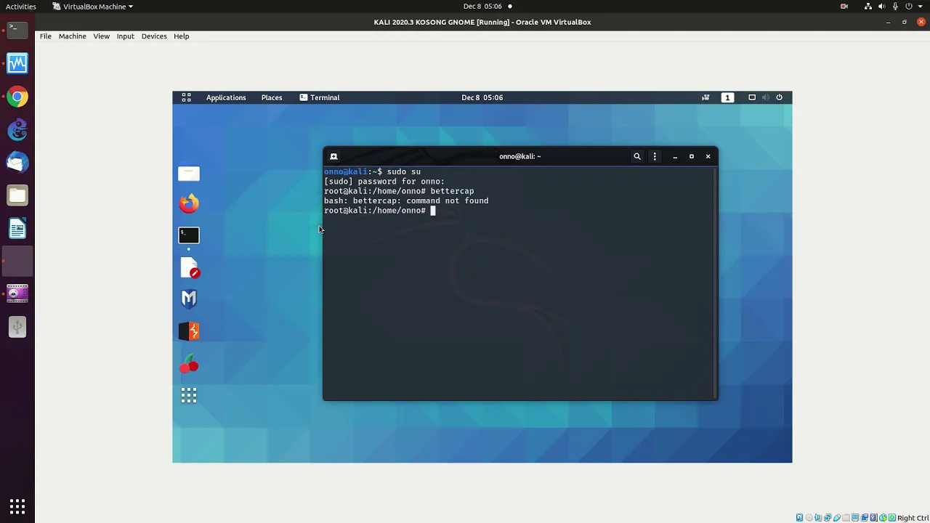Click the Kali clock Dec 8 05:06
Screen dimensions: 930x523
click(x=482, y=97)
